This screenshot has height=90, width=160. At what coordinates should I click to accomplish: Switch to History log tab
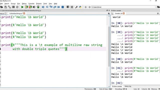pyautogui.click(x=128, y=86)
